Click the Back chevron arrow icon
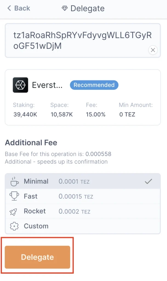This screenshot has width=167, height=281. click(x=9, y=8)
